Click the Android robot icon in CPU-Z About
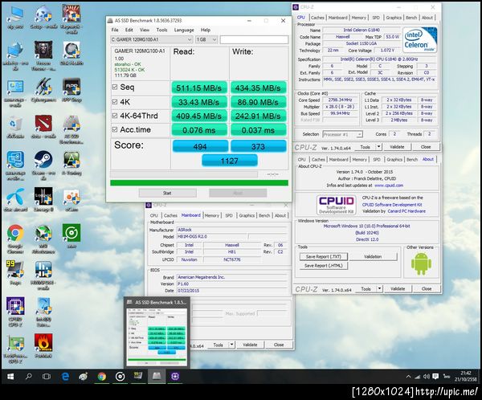The image size is (482, 400). coord(421,263)
